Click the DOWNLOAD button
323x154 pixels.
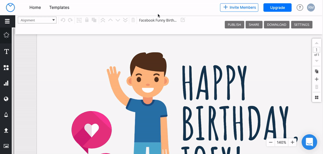(277, 25)
